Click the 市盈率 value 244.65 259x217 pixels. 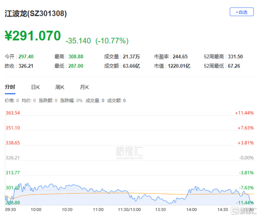click(180, 56)
